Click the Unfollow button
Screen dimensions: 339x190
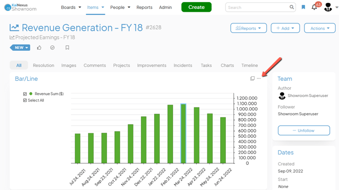(304, 130)
